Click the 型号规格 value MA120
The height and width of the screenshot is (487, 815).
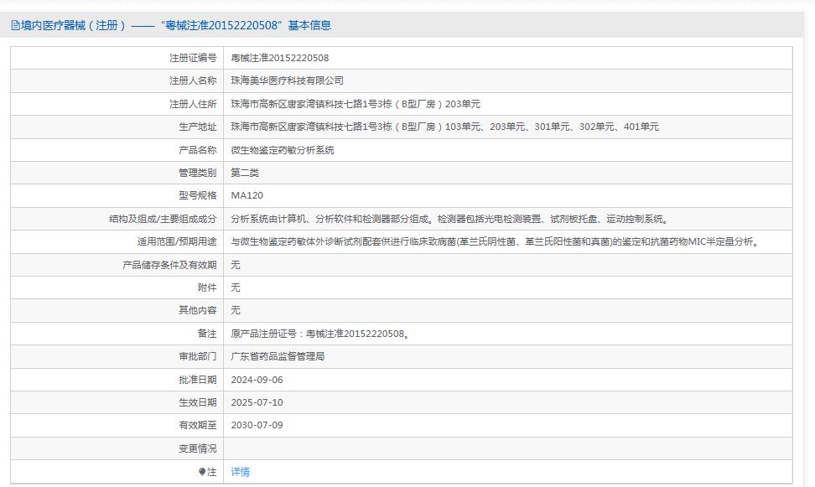pyautogui.click(x=248, y=195)
